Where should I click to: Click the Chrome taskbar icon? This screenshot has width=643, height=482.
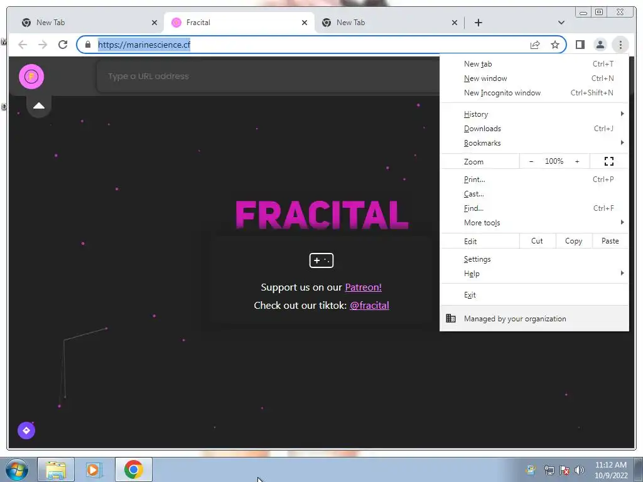(x=134, y=469)
